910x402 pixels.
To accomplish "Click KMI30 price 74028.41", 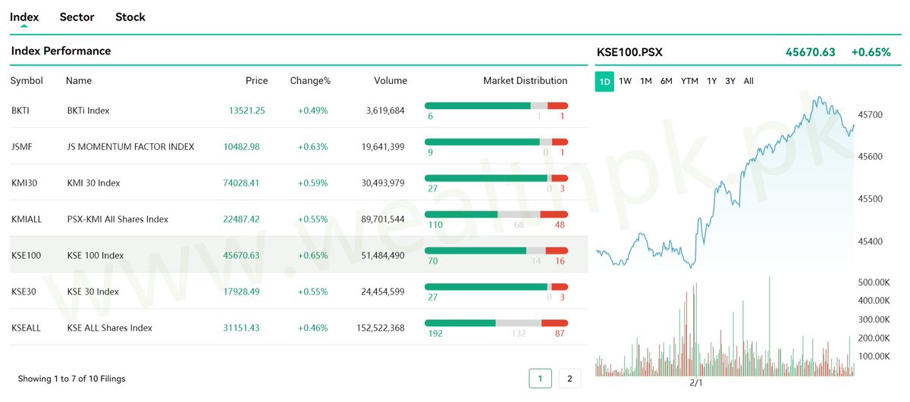I will point(241,183).
